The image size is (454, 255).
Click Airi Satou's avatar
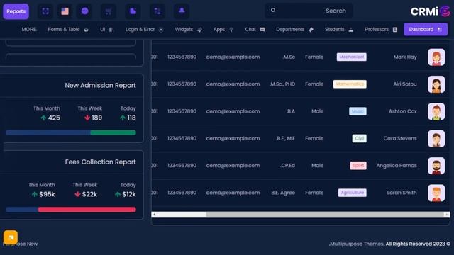pos(436,84)
